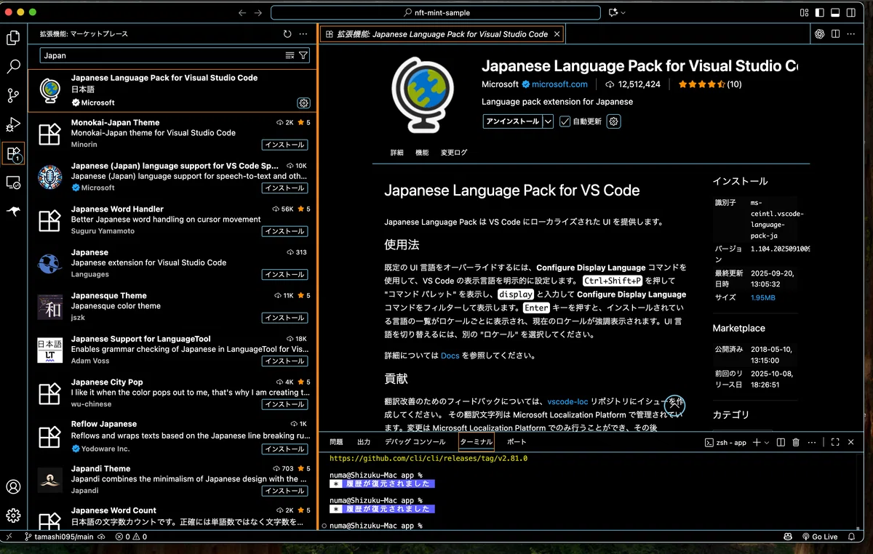Toggle primary side bar visibility
The width and height of the screenshot is (873, 554).
(x=820, y=12)
